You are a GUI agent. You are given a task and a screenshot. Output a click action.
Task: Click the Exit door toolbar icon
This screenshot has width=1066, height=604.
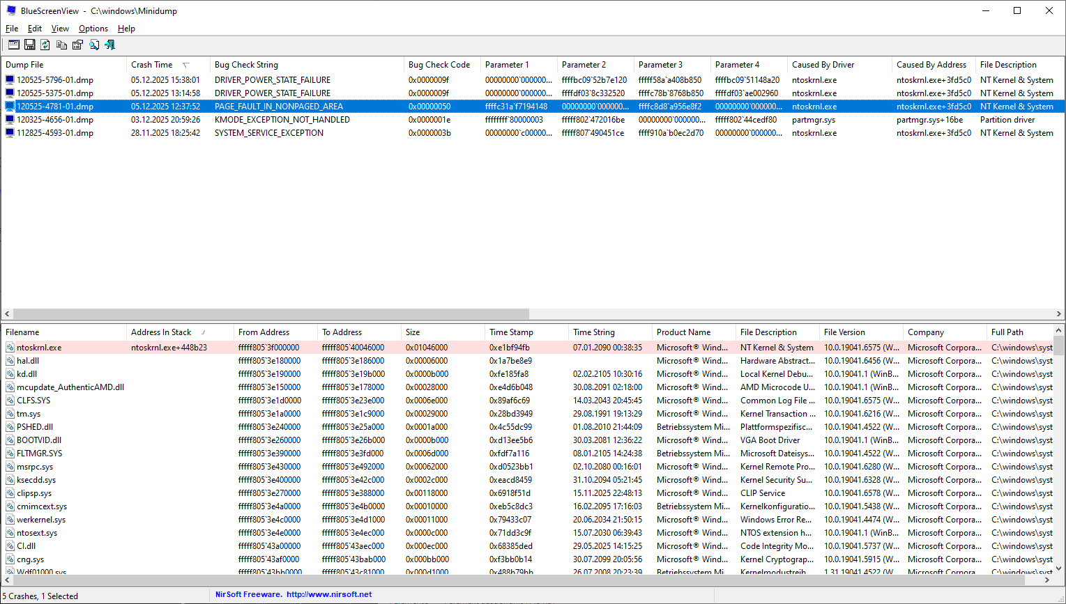pyautogui.click(x=109, y=45)
